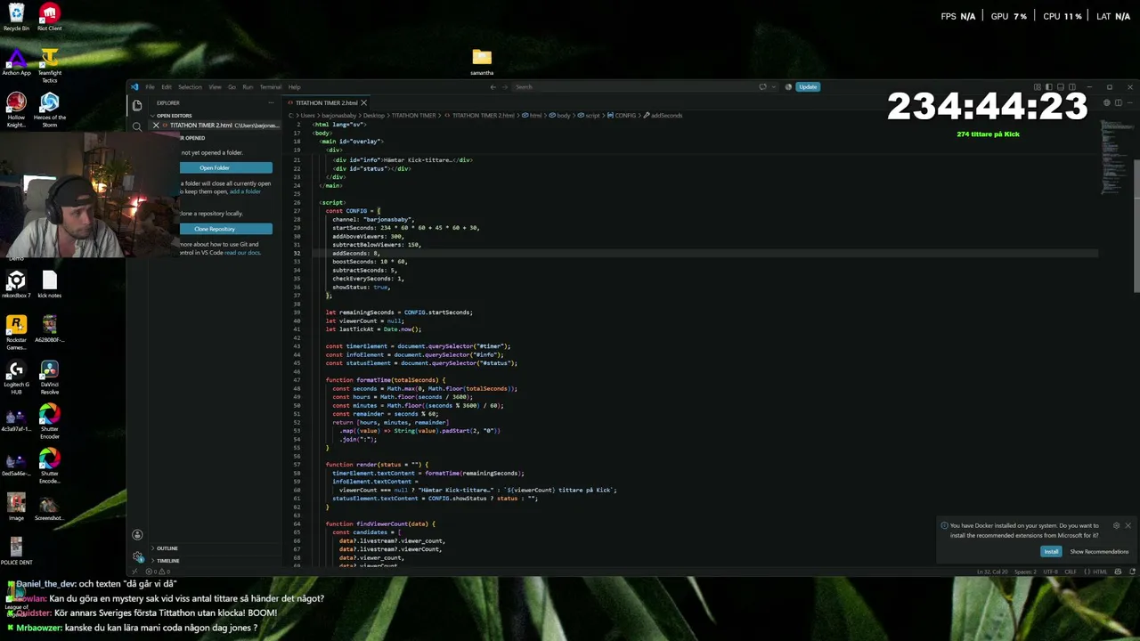Open the Copilot dropdown chevron in title bar

pyautogui.click(x=772, y=87)
